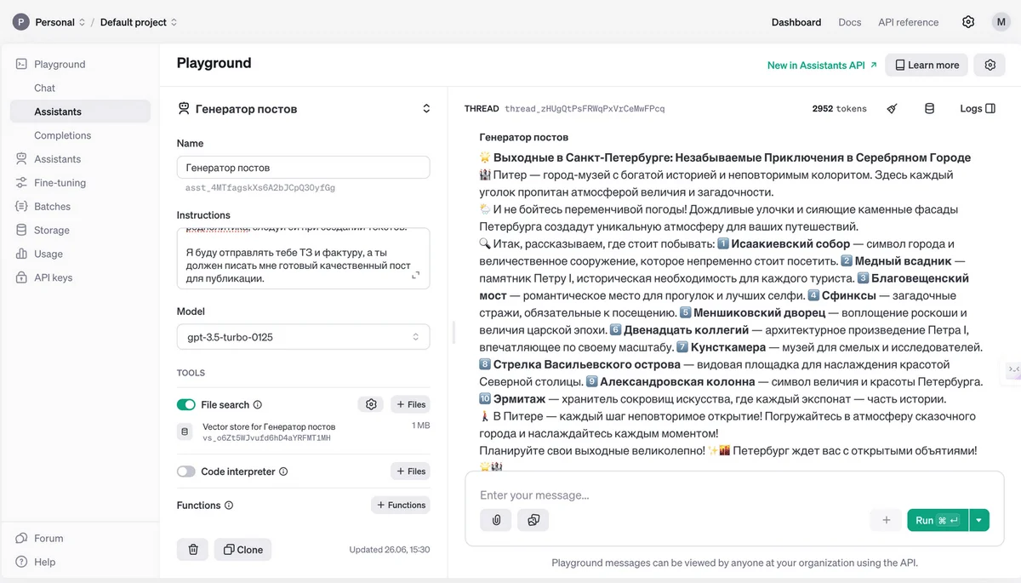Click the paperclip attach file icon
This screenshot has height=583, width=1021.
[x=495, y=520]
